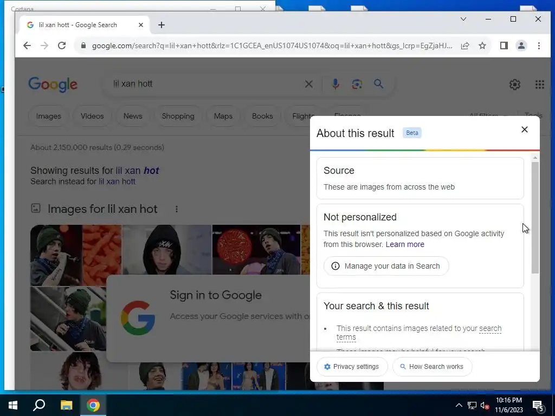Search by image with the Lens icon
The height and width of the screenshot is (416, 555).
[357, 84]
